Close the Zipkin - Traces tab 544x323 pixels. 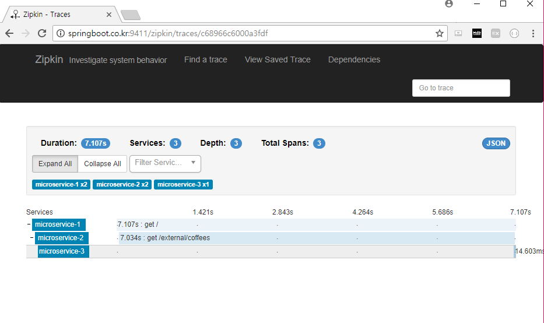(x=109, y=15)
